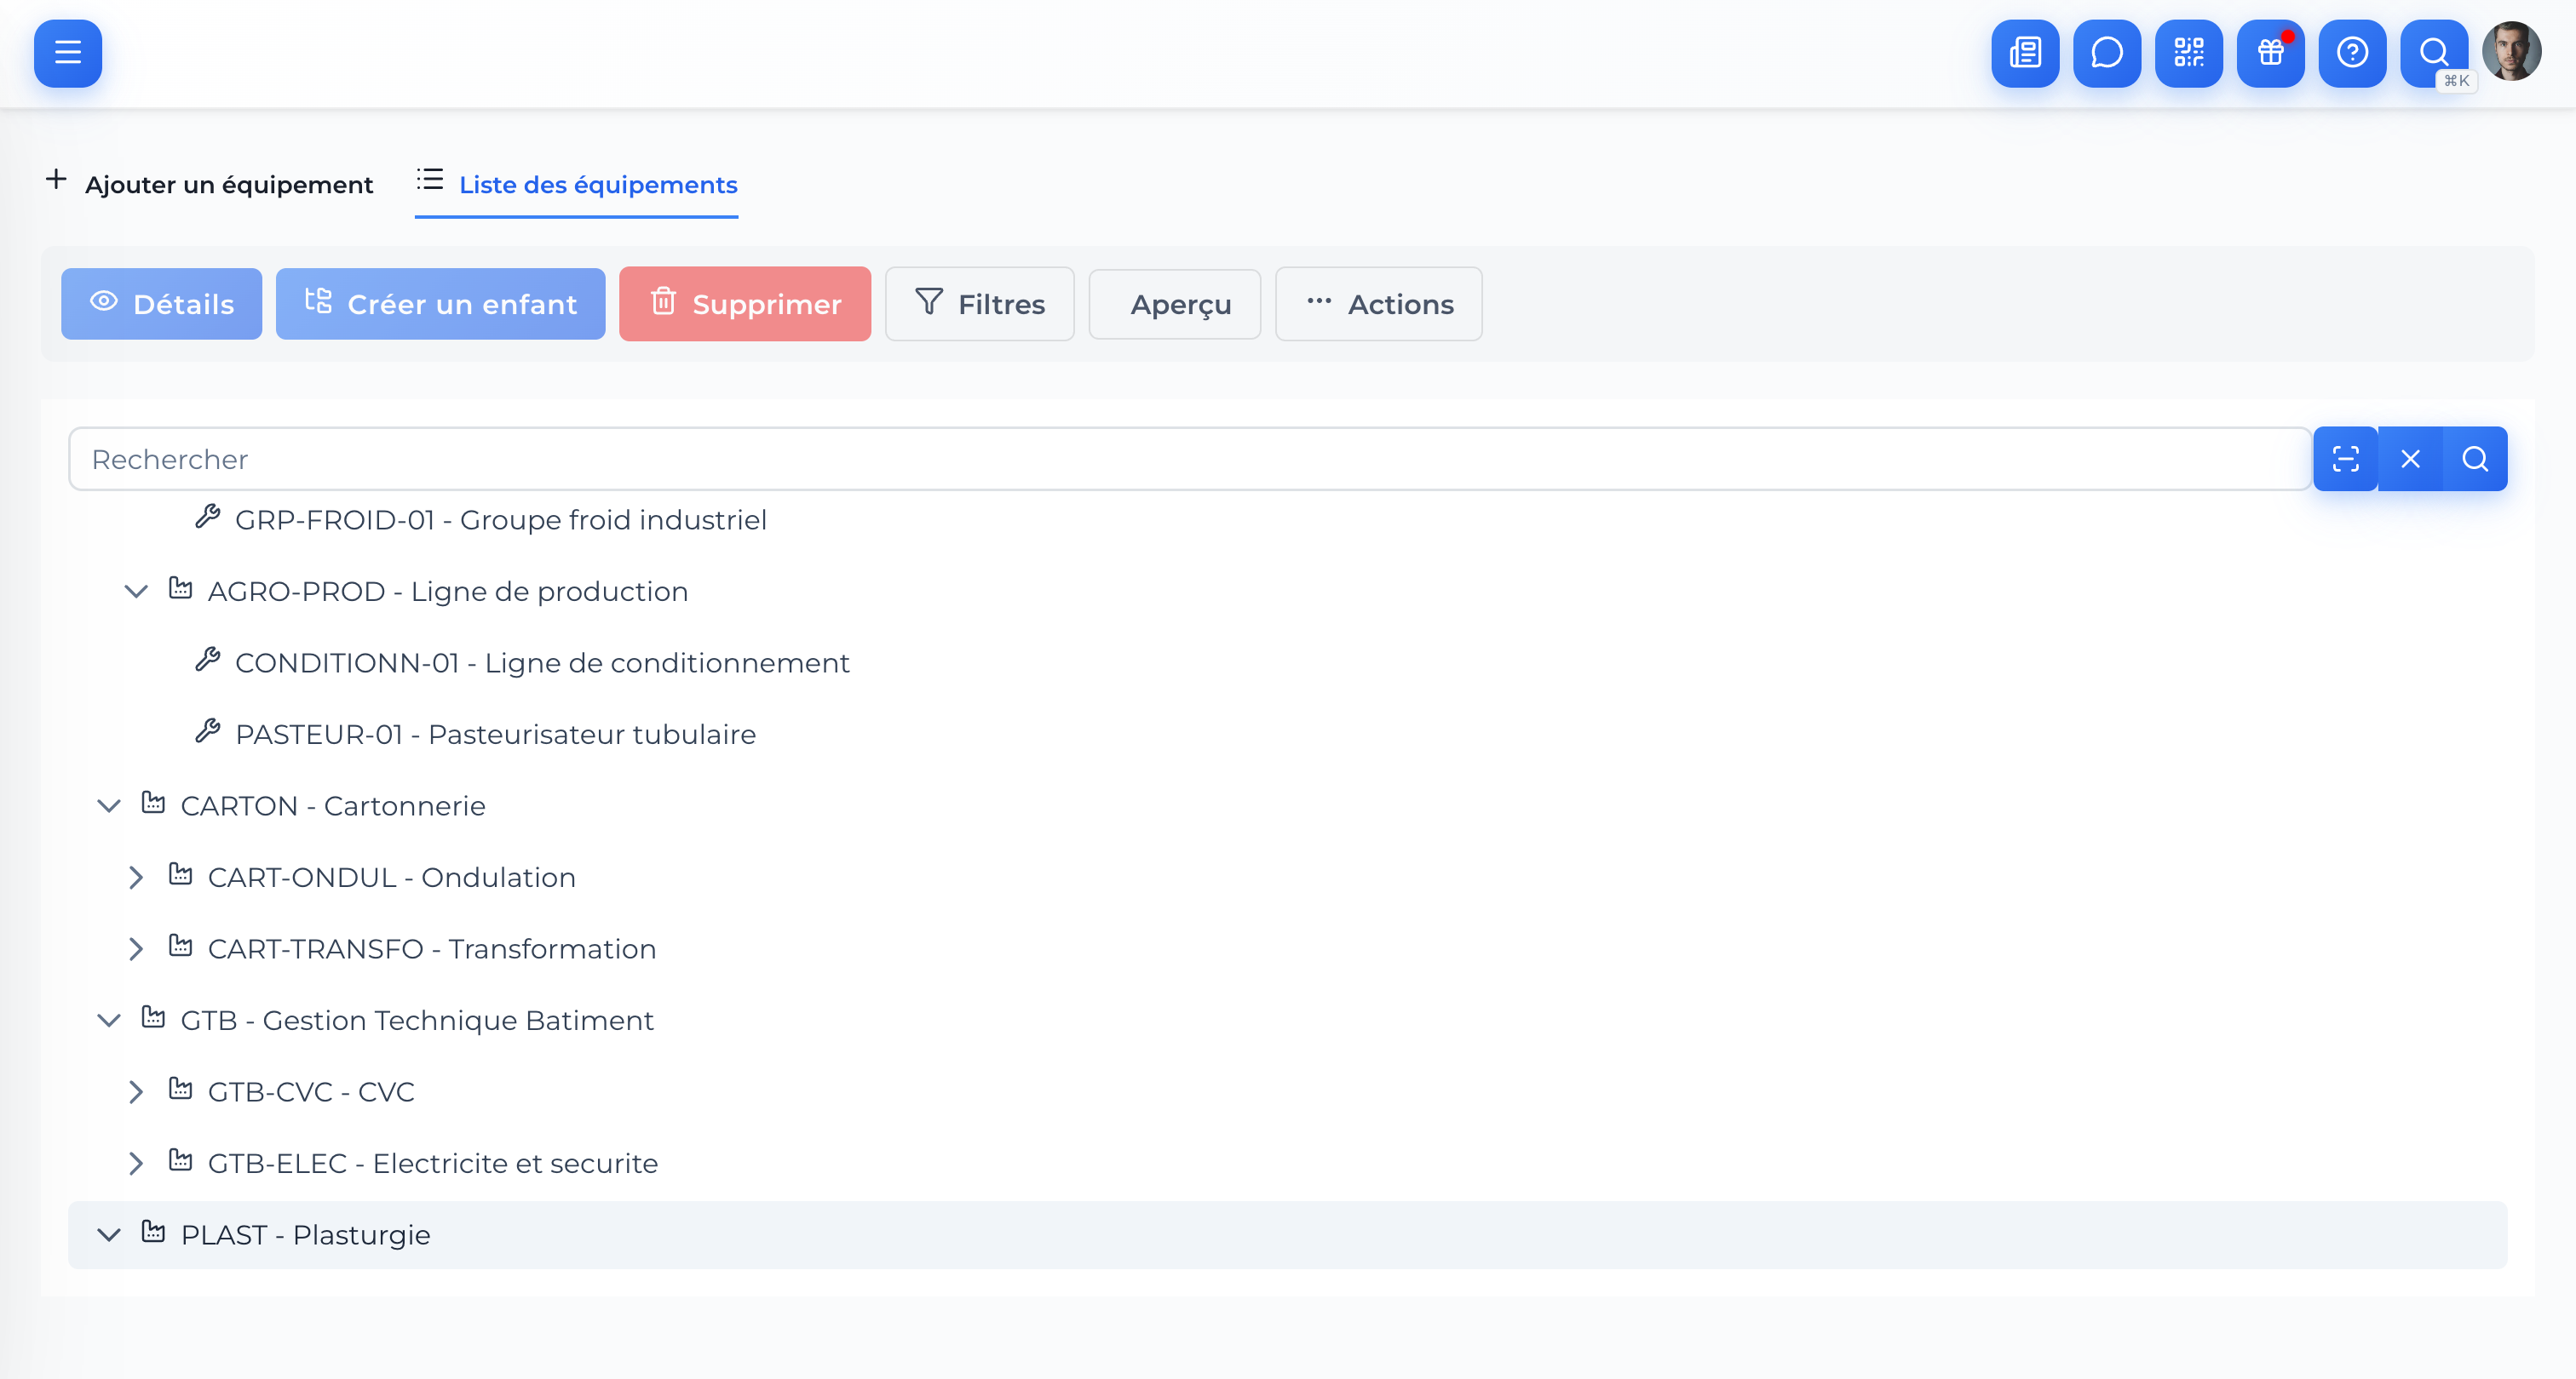
Task: Click the Filtres button
Action: 979,304
